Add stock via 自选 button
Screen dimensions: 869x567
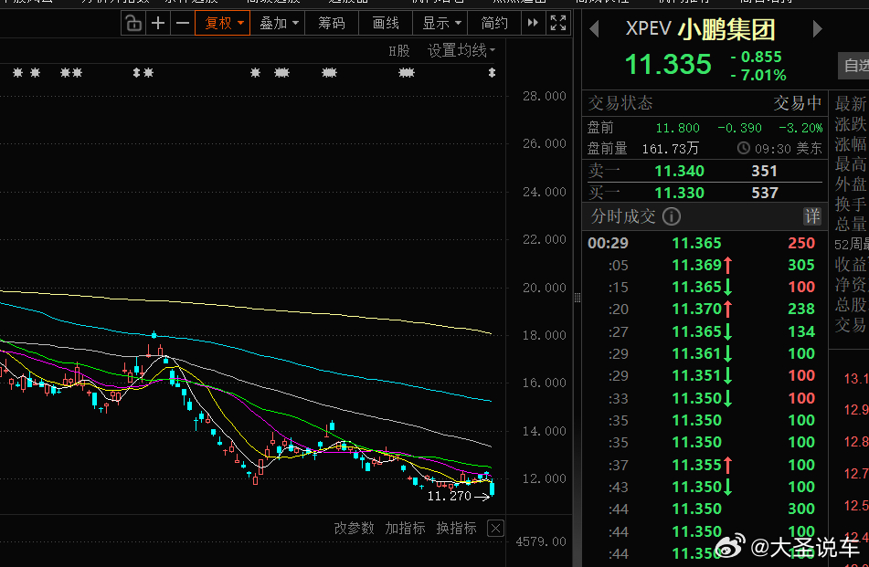[853, 66]
